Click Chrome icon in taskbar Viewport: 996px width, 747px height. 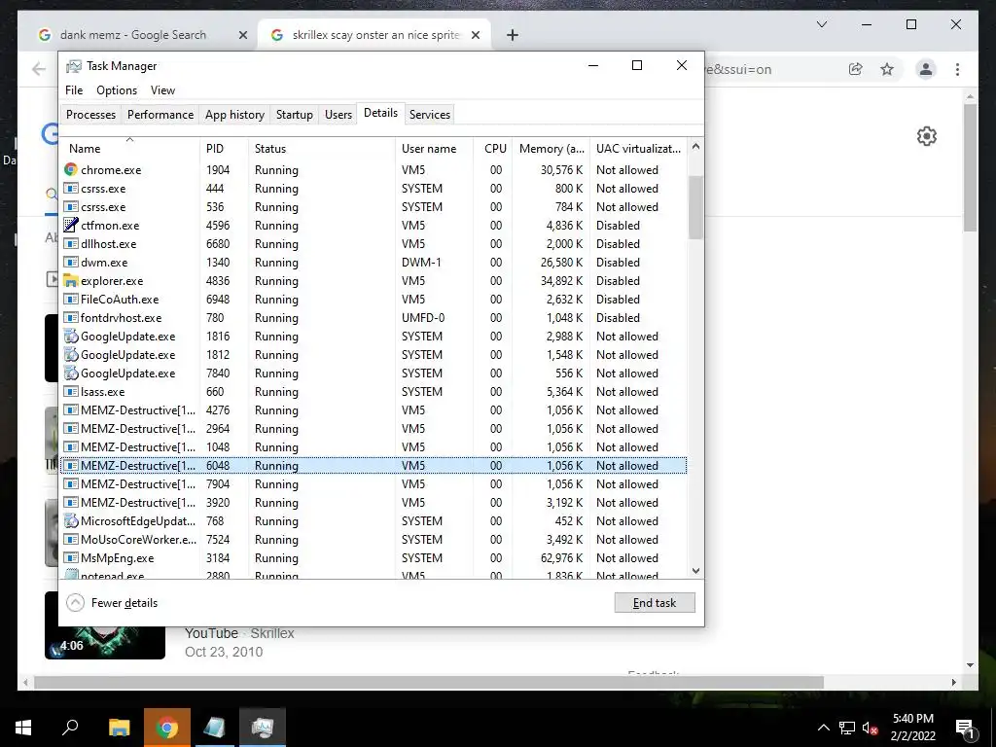(166, 728)
